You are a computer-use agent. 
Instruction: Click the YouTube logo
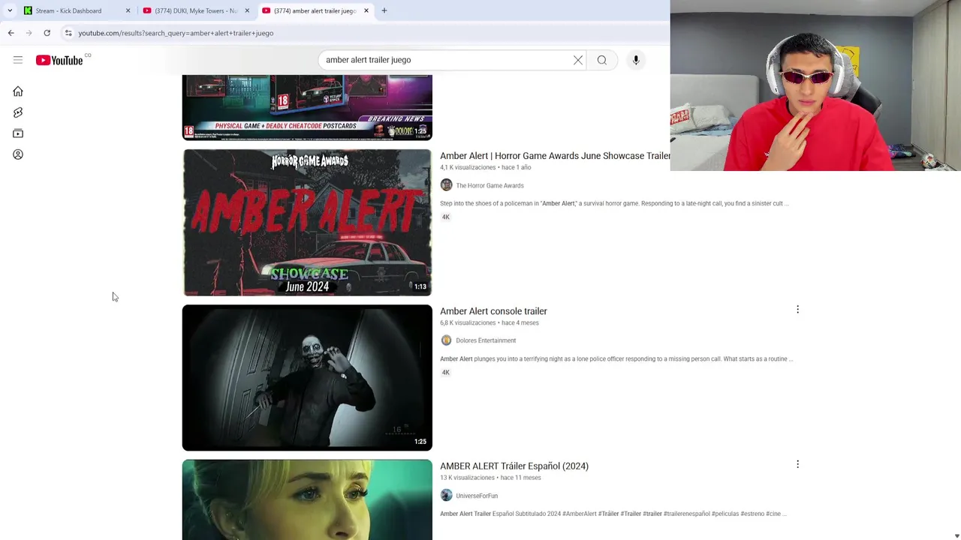pos(59,60)
